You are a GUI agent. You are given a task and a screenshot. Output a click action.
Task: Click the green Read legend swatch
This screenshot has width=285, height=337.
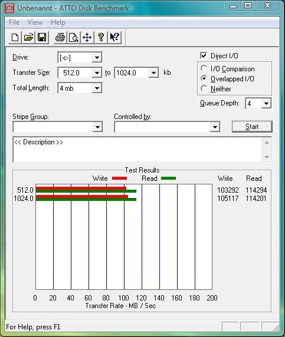tap(168, 178)
